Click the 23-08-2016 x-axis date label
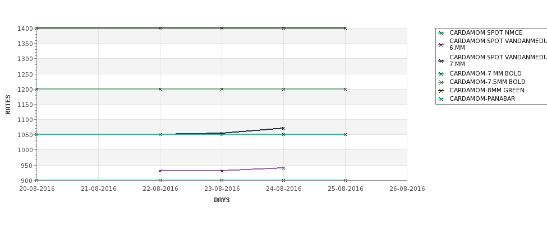This screenshot has height=240, width=547. pyautogui.click(x=222, y=189)
